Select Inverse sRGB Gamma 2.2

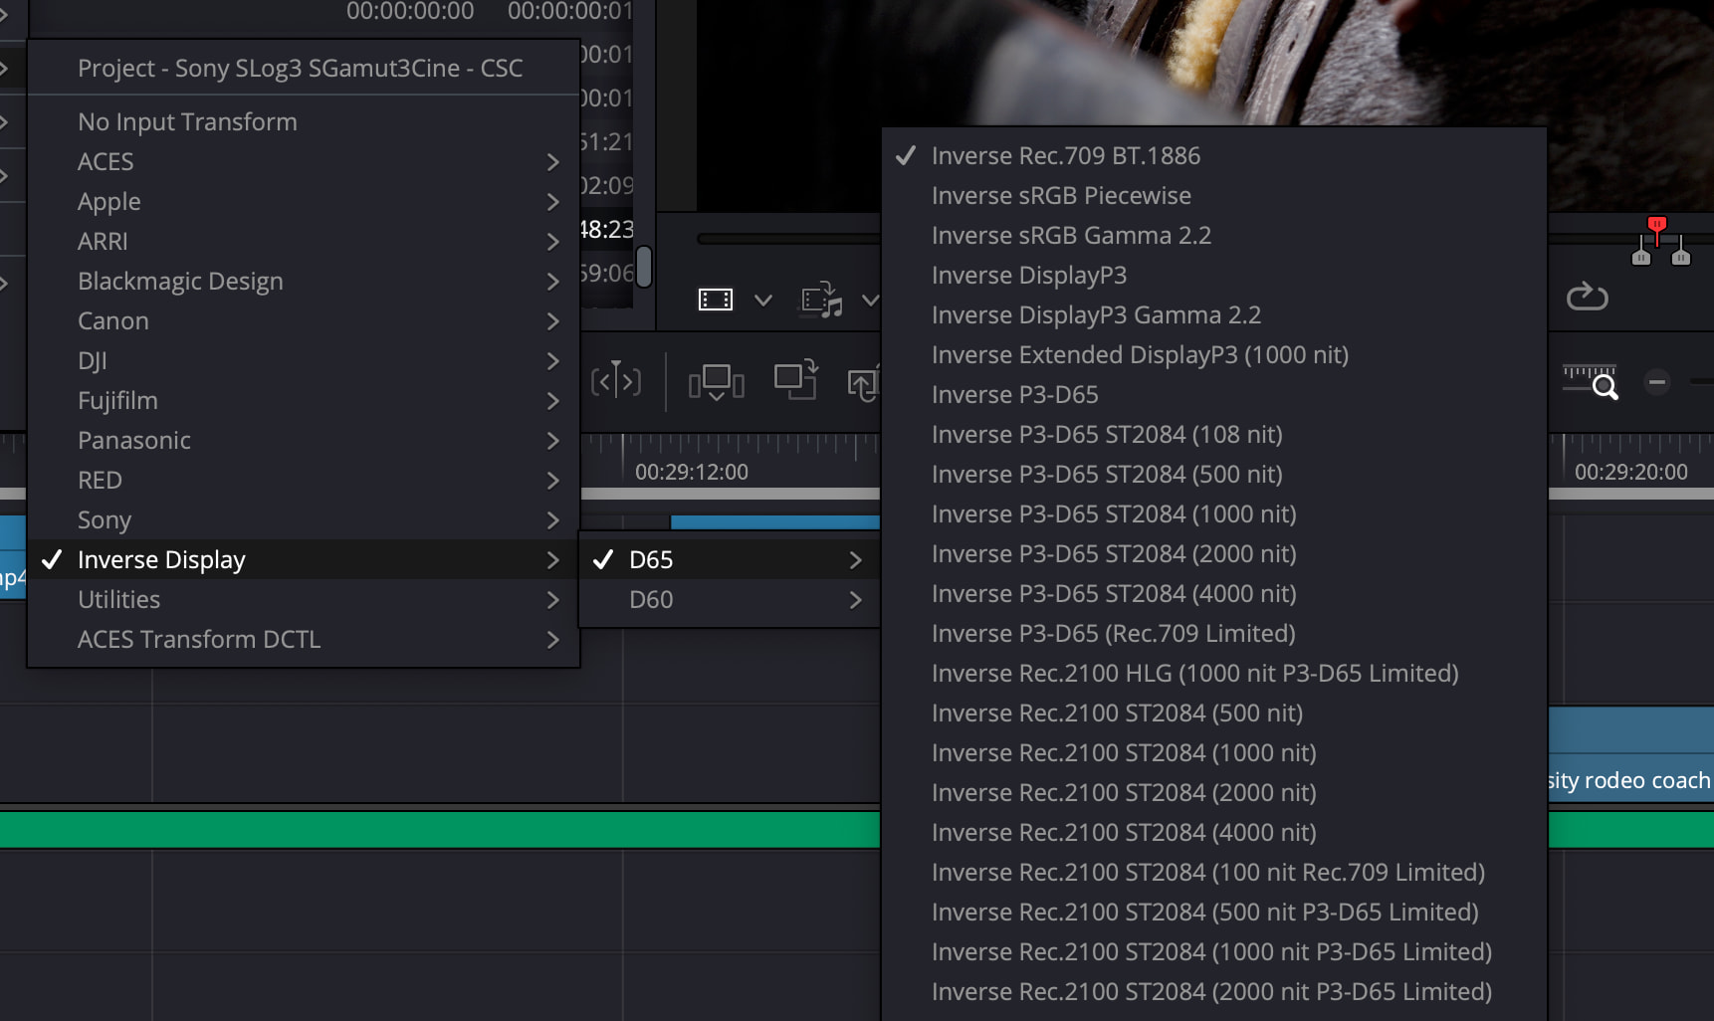[1071, 236]
